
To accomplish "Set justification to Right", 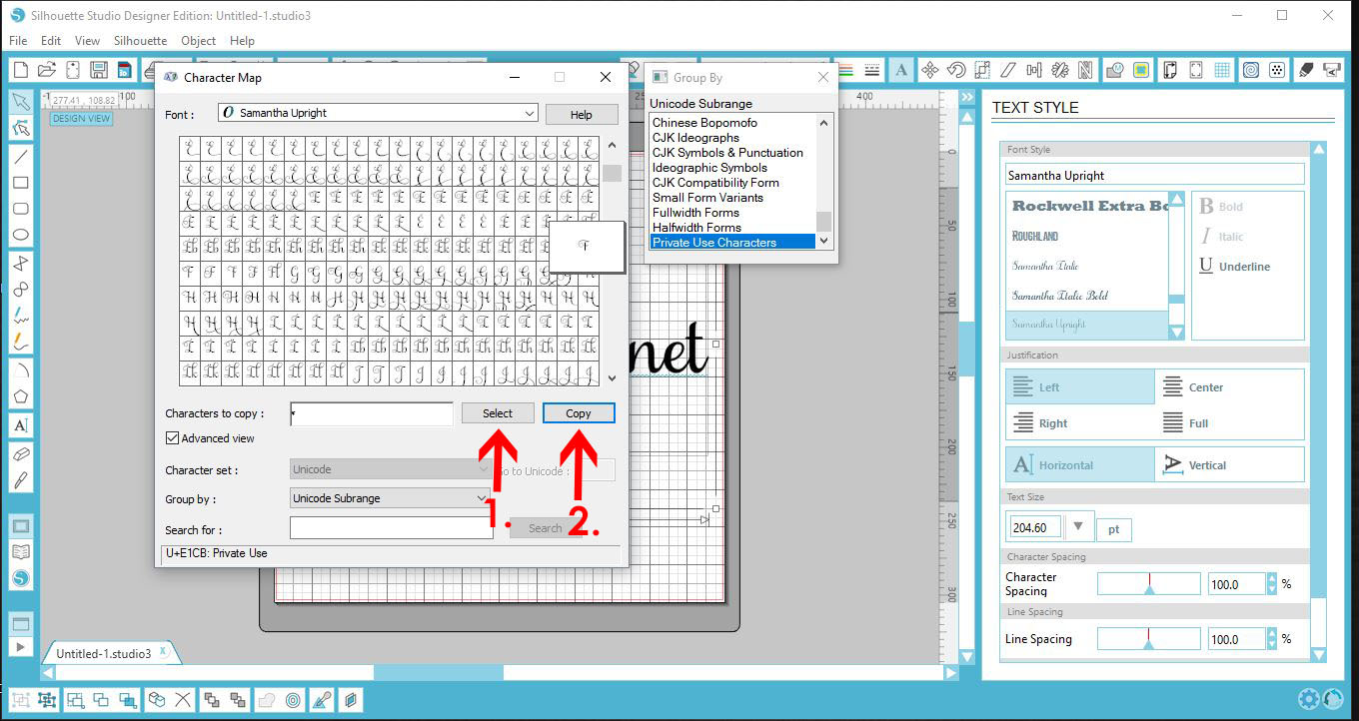I will (1079, 423).
